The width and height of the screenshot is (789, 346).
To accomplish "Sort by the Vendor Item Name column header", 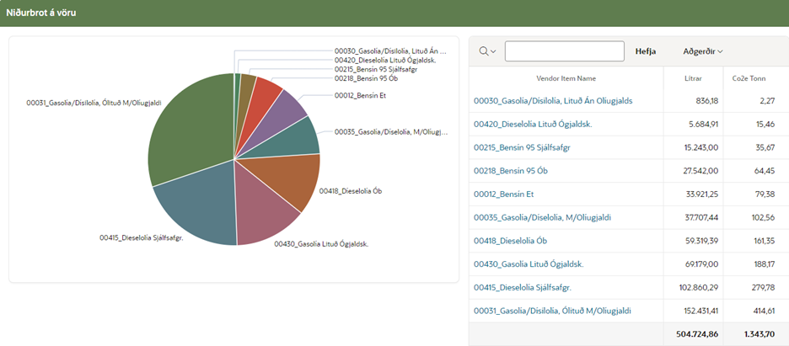I will (x=566, y=78).
